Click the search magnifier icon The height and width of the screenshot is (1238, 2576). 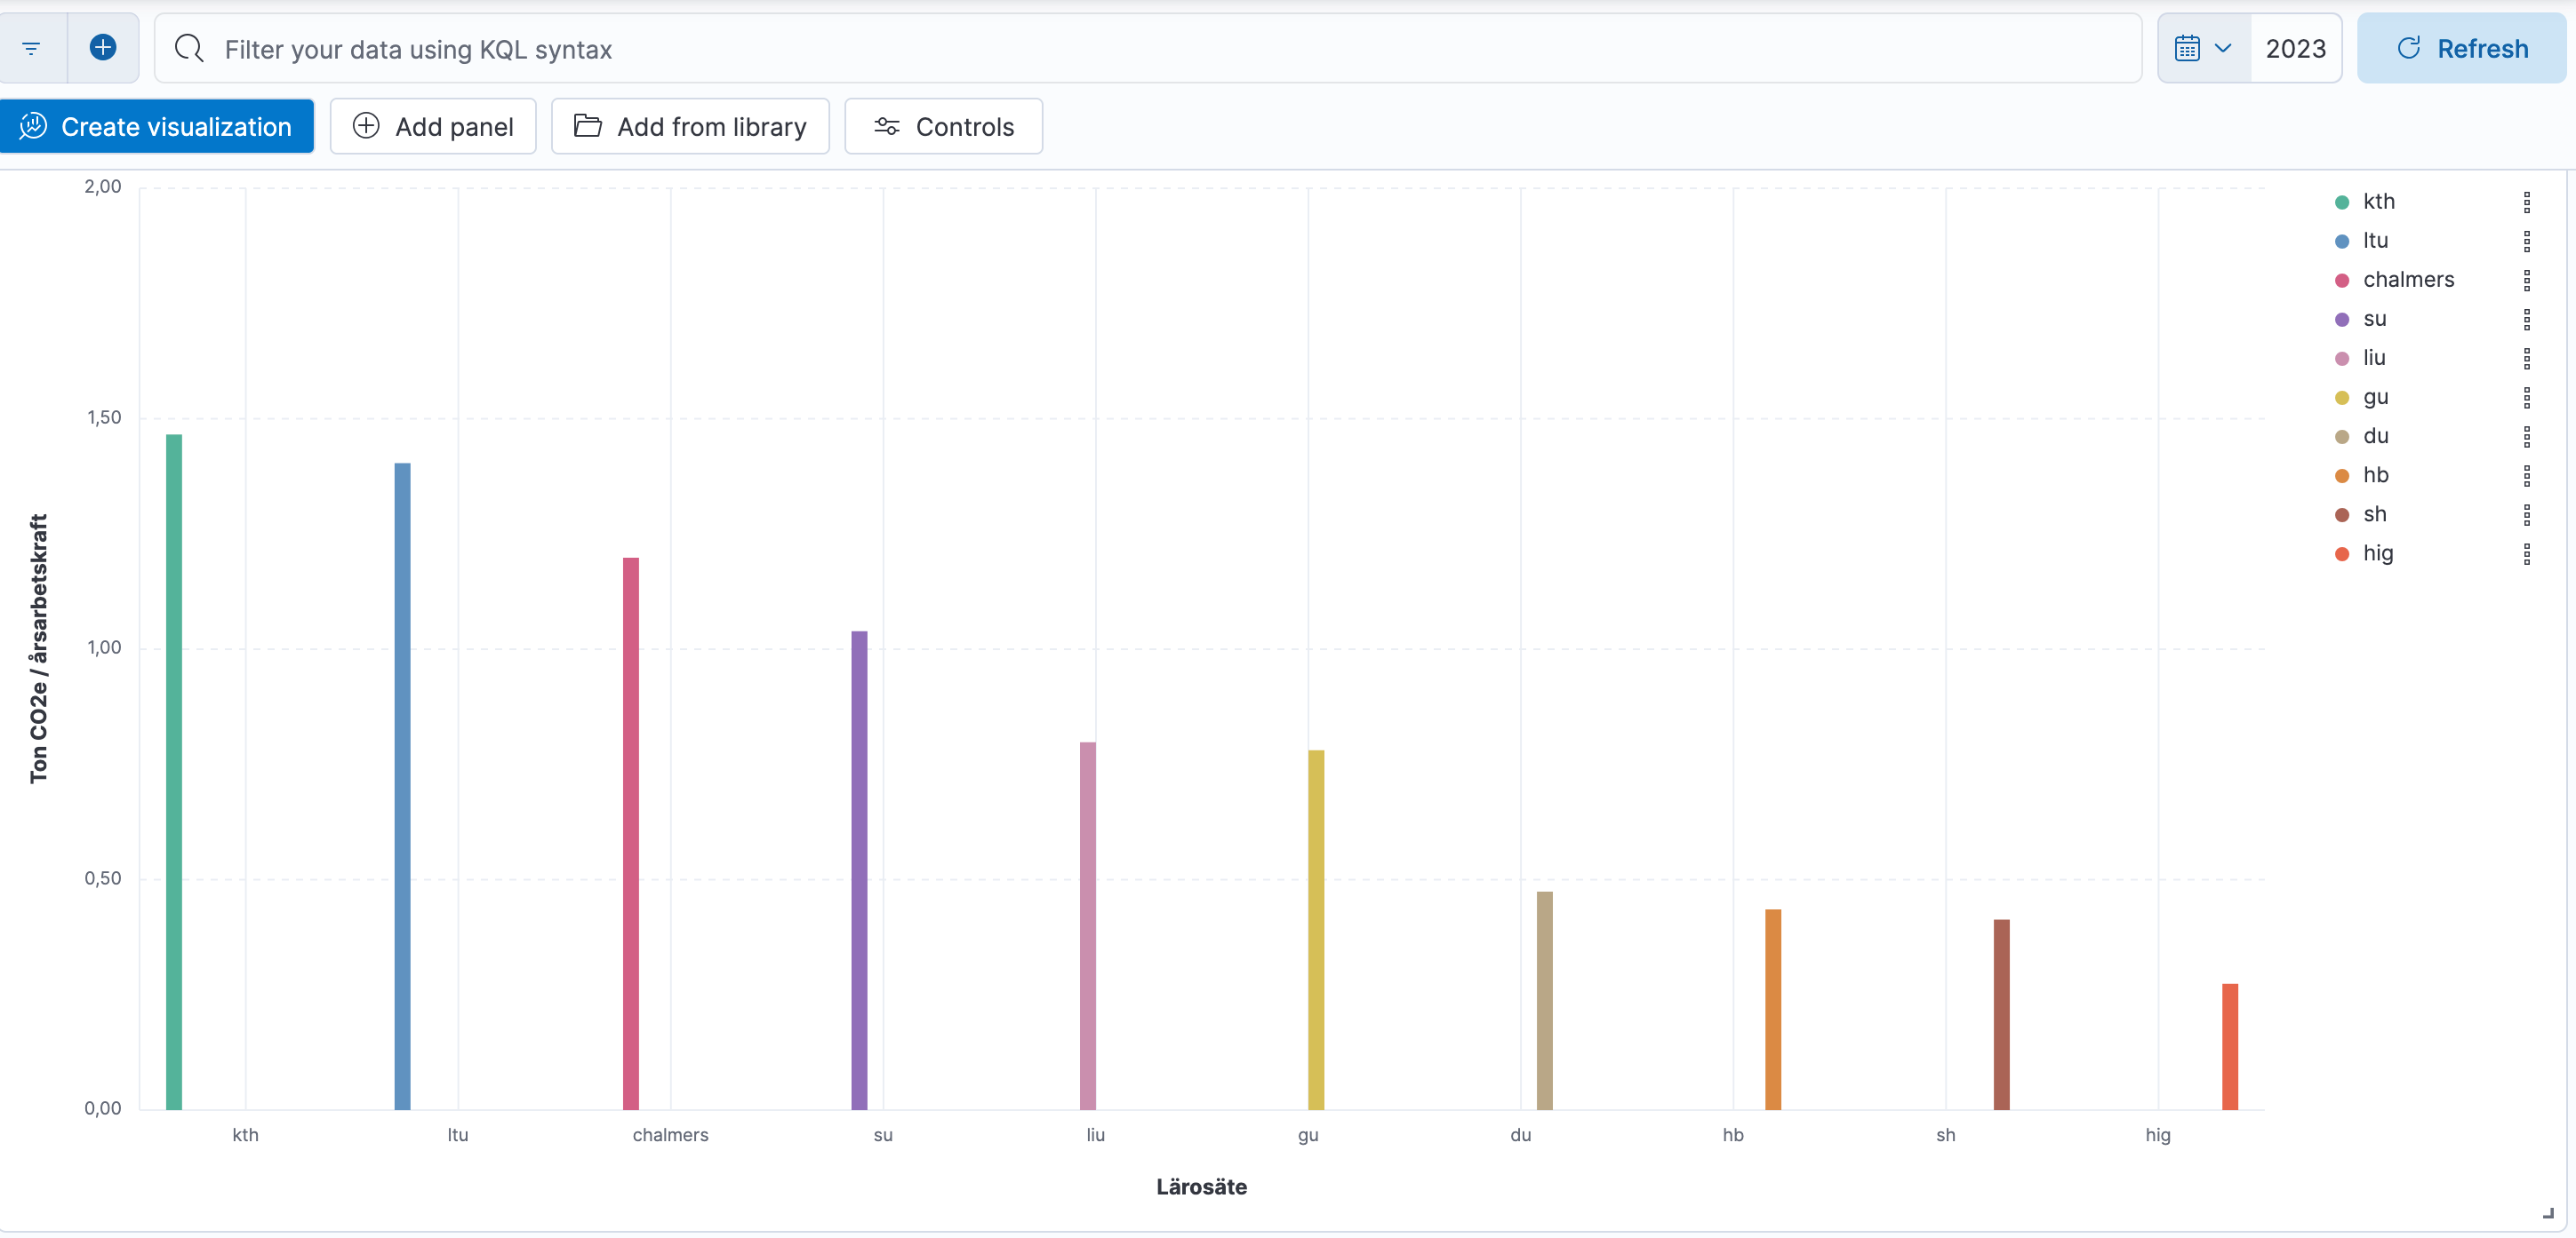point(189,48)
